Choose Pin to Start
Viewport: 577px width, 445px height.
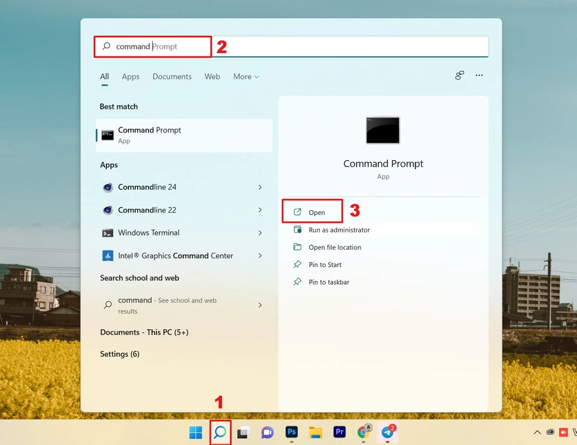(x=383, y=264)
